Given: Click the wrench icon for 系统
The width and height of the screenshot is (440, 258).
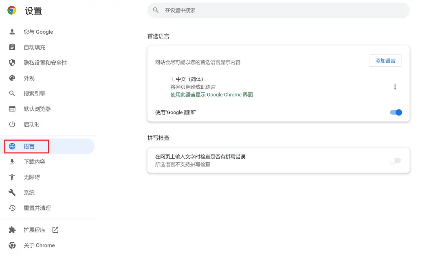Looking at the screenshot, I should click(12, 192).
